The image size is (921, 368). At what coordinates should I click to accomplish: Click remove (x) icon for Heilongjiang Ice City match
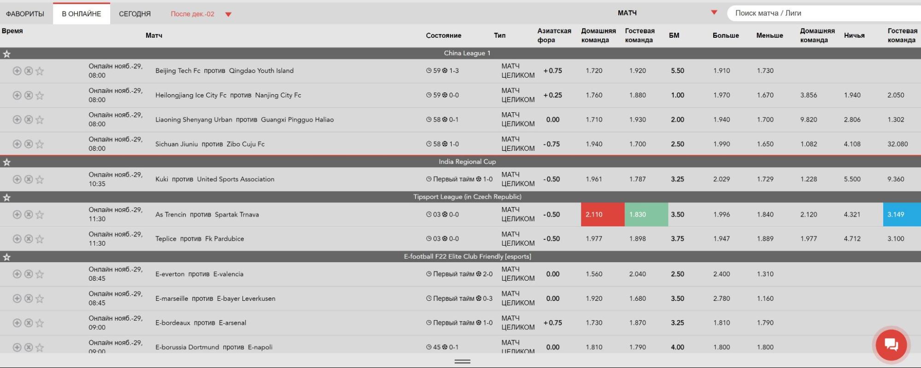click(x=29, y=95)
